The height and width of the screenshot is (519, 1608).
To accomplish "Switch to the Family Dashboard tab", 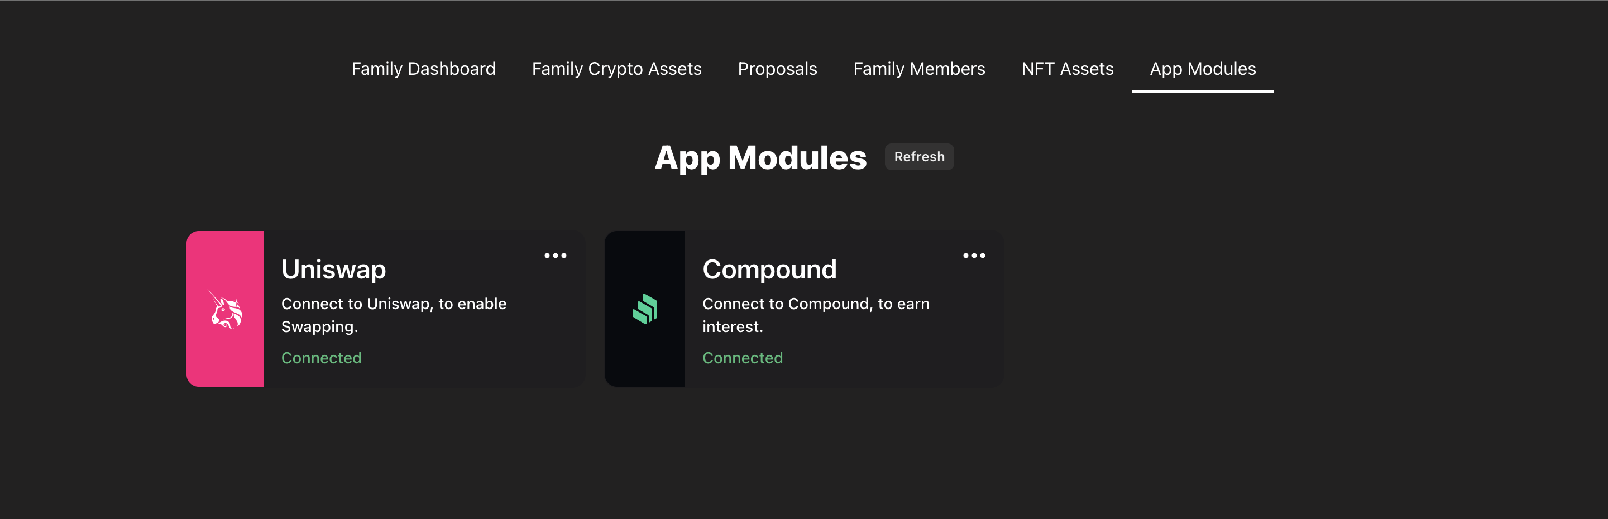I will [423, 69].
